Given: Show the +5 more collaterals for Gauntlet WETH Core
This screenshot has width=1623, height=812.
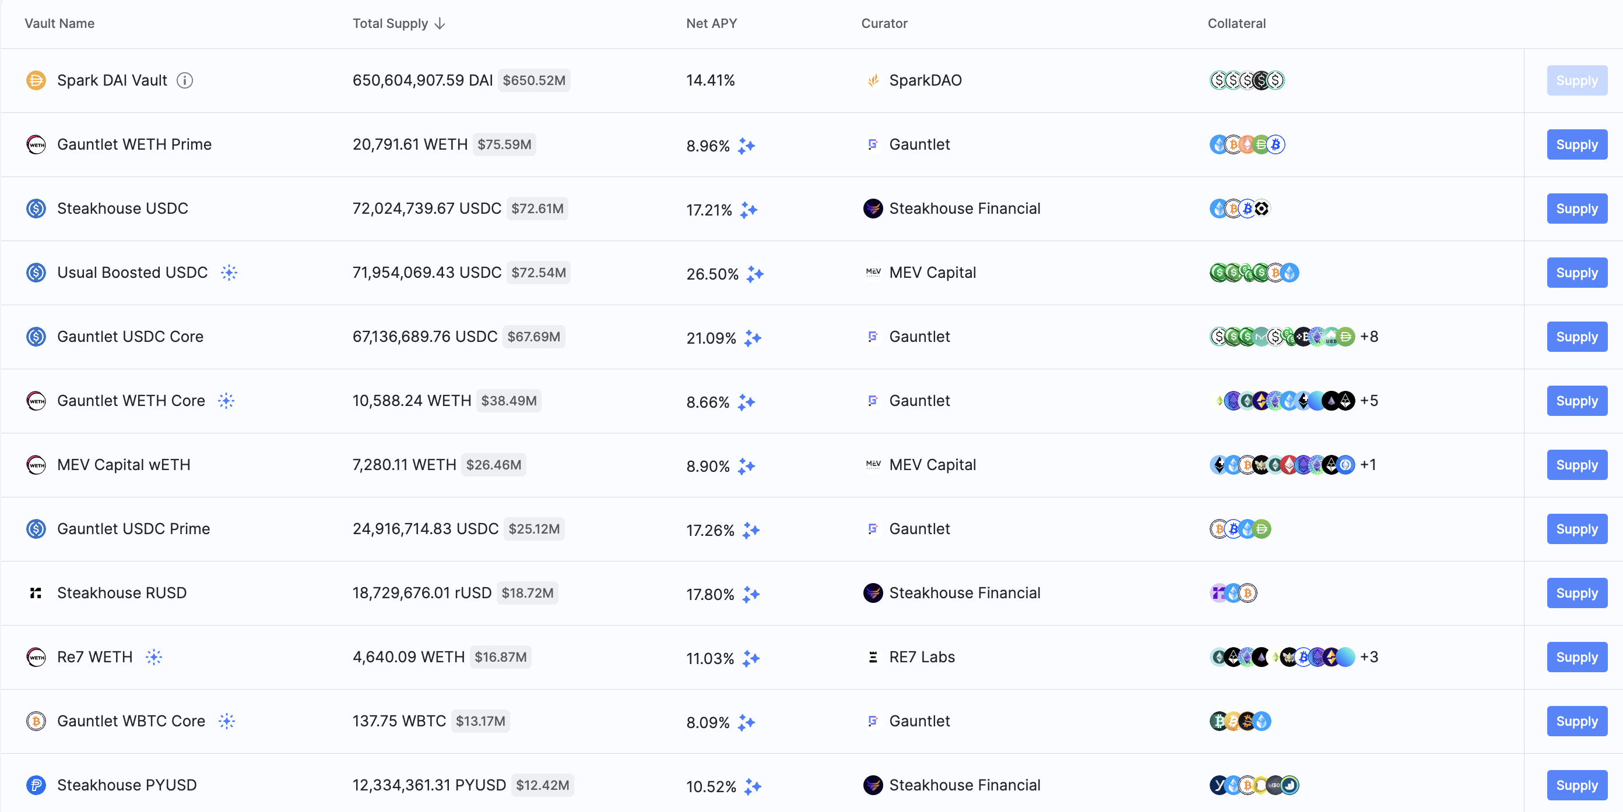Looking at the screenshot, I should tap(1368, 401).
